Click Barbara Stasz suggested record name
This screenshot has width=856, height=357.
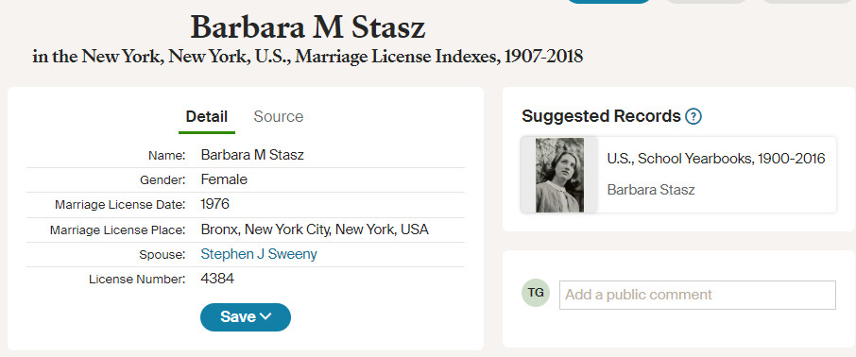[x=651, y=190]
